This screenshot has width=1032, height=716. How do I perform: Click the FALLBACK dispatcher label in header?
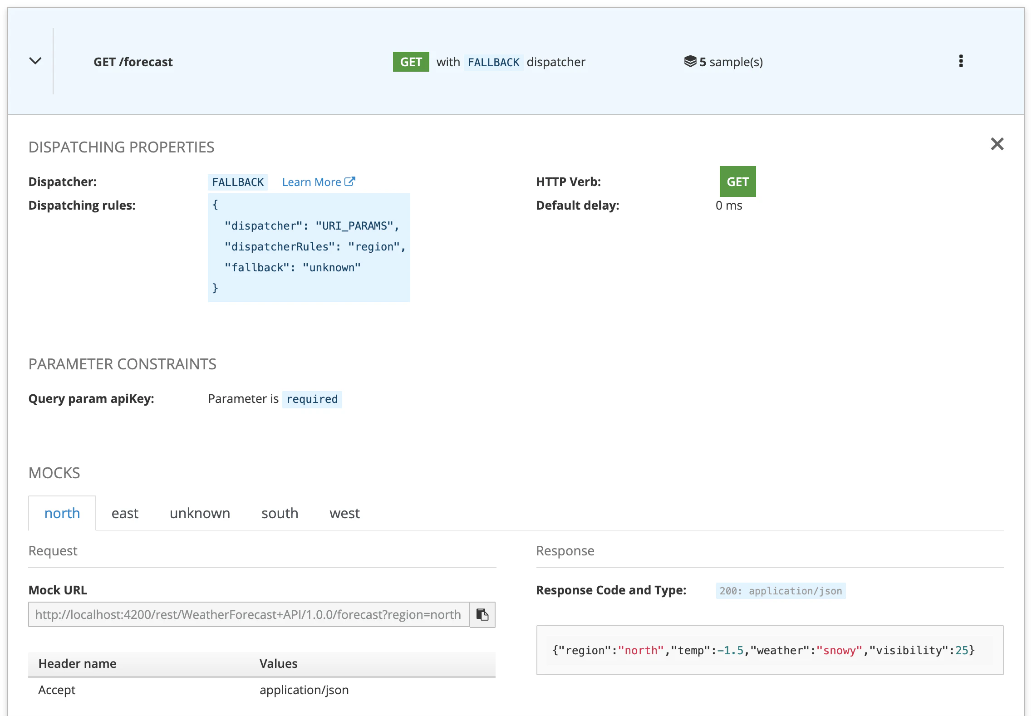click(x=493, y=62)
